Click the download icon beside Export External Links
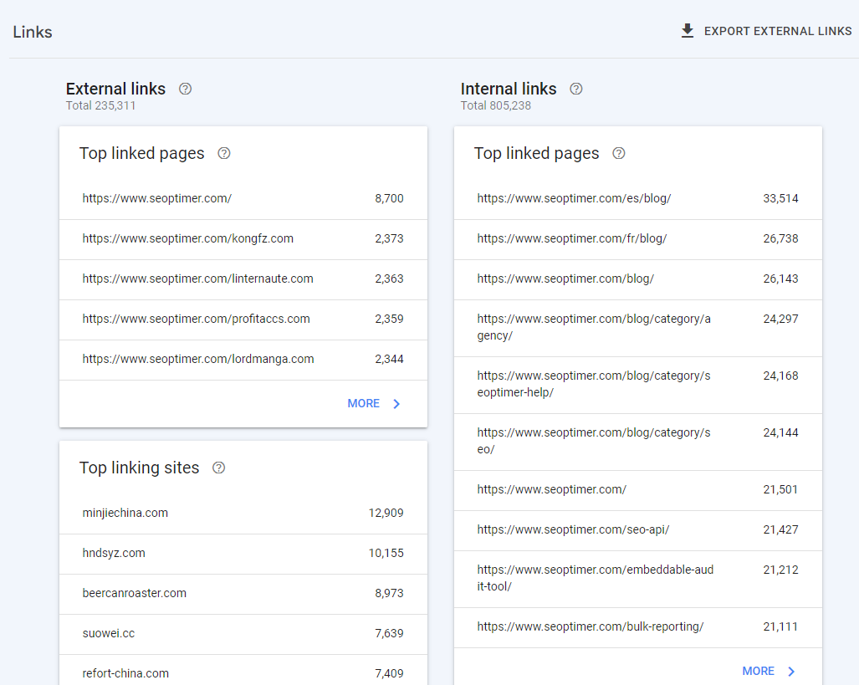This screenshot has height=685, width=859. click(688, 31)
